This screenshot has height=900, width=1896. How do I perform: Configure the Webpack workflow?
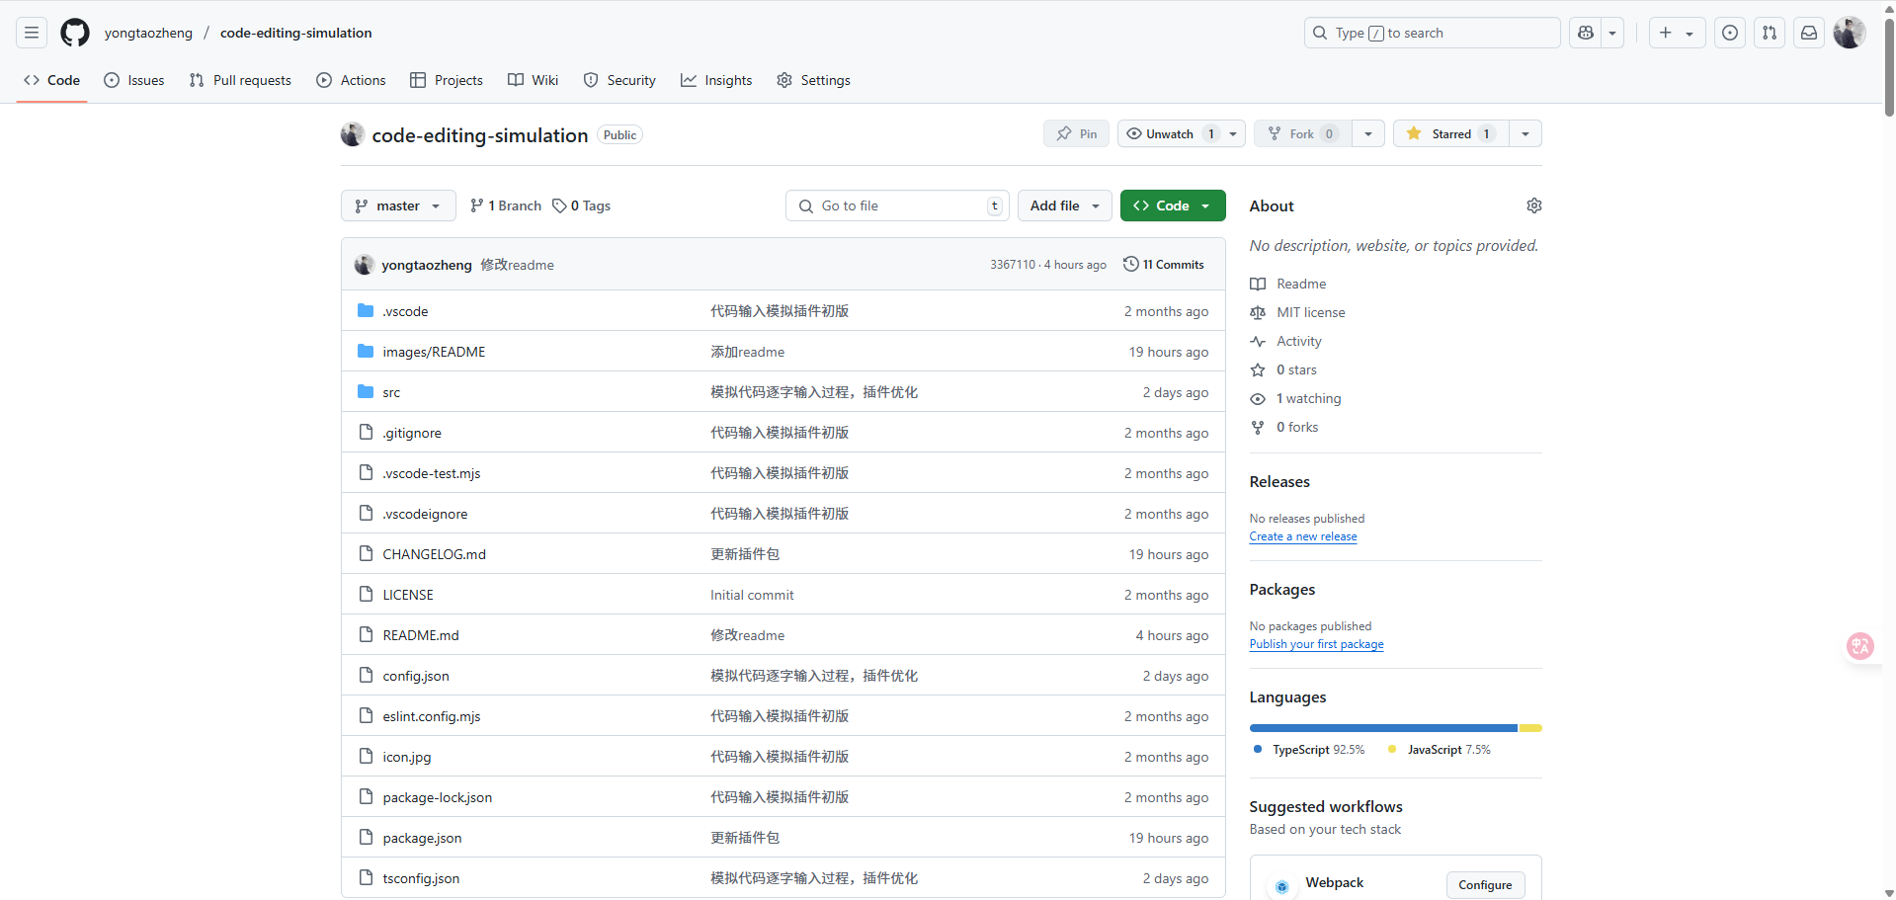1485,885
